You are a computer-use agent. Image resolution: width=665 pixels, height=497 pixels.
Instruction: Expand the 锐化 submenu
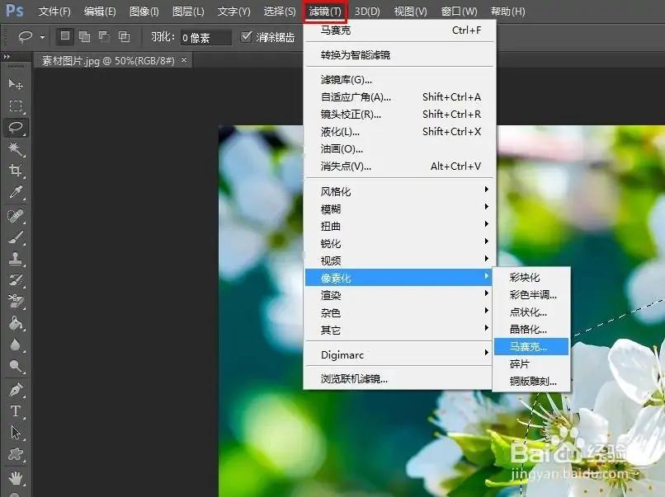399,243
